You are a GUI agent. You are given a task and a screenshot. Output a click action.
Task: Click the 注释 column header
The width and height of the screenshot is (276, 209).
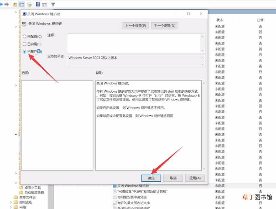pyautogui.click(x=260, y=20)
